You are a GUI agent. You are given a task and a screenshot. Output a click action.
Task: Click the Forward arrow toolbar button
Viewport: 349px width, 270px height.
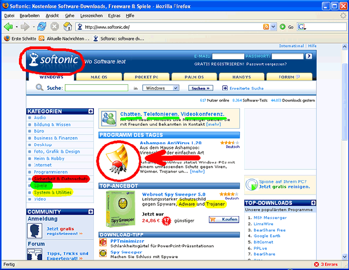coord(25,27)
